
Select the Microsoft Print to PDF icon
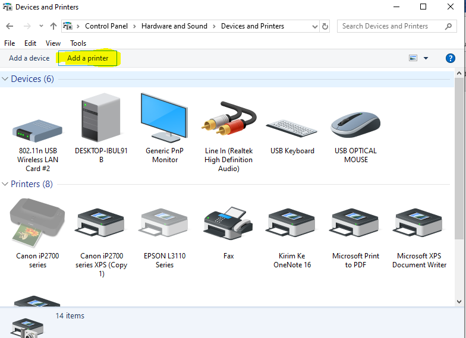pos(355,223)
